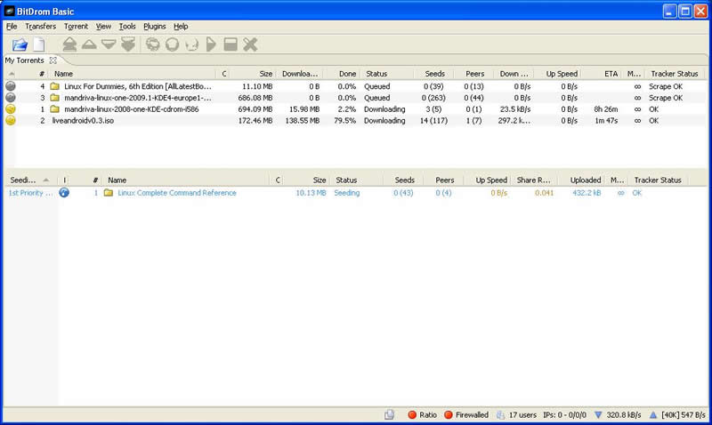The image size is (712, 425).
Task: Open the Torrent menu
Action: tap(76, 27)
